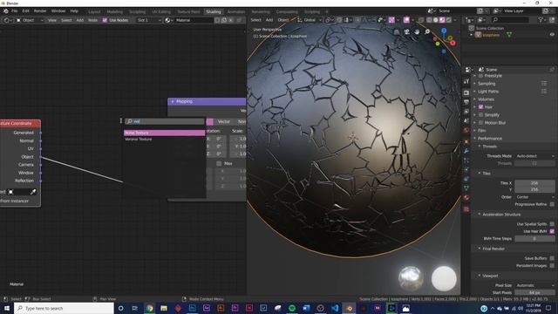Toggle camera view gizmo icon
The image size is (558, 314).
tap(406, 32)
